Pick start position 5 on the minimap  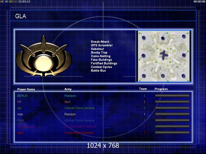(144, 76)
